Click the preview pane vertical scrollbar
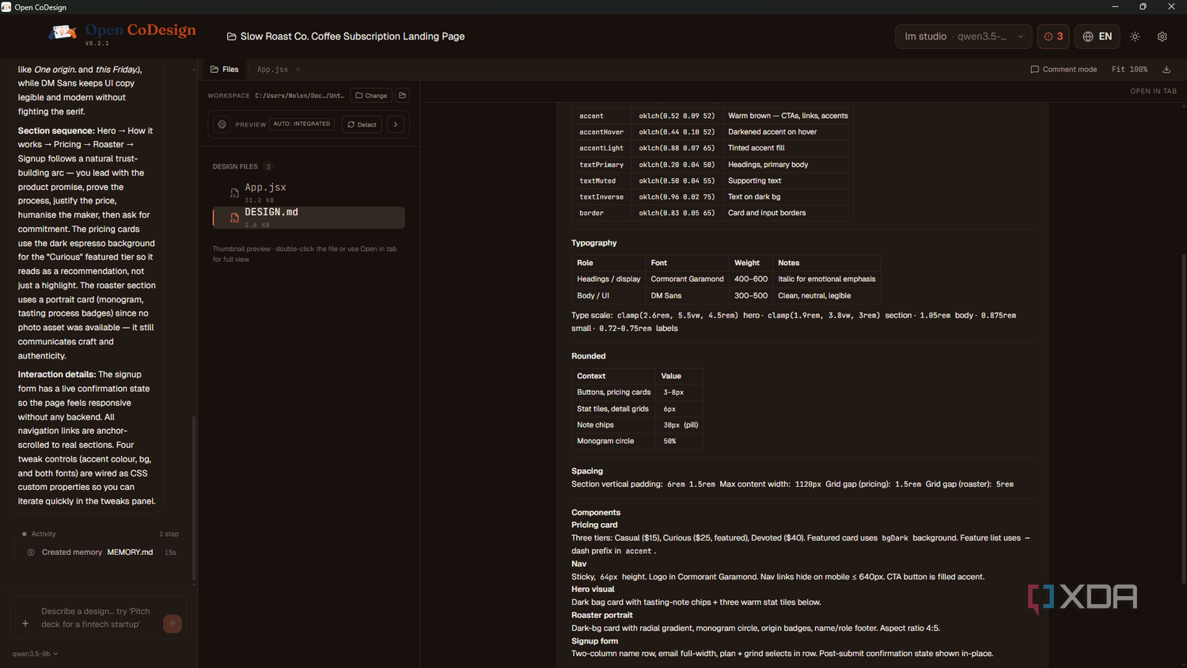1187x668 pixels. 1184,419
